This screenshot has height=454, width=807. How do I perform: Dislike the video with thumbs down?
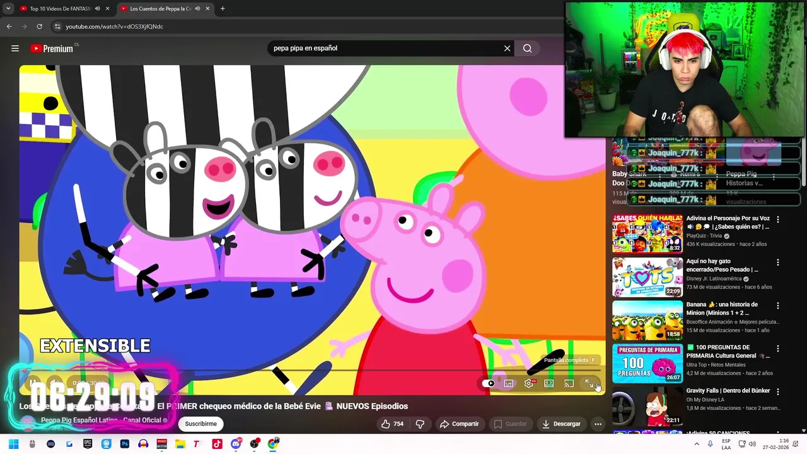pos(420,424)
